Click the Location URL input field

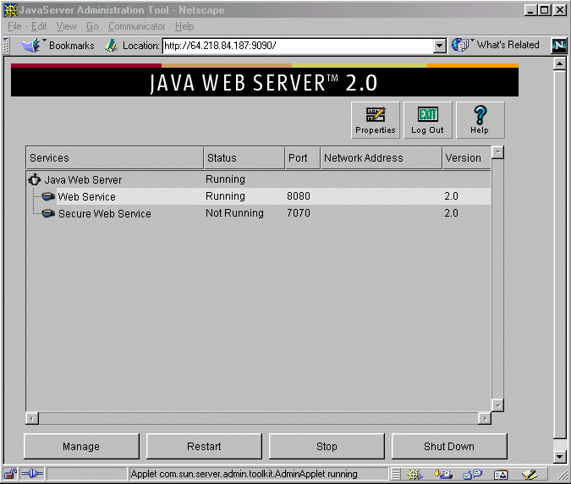[x=298, y=46]
